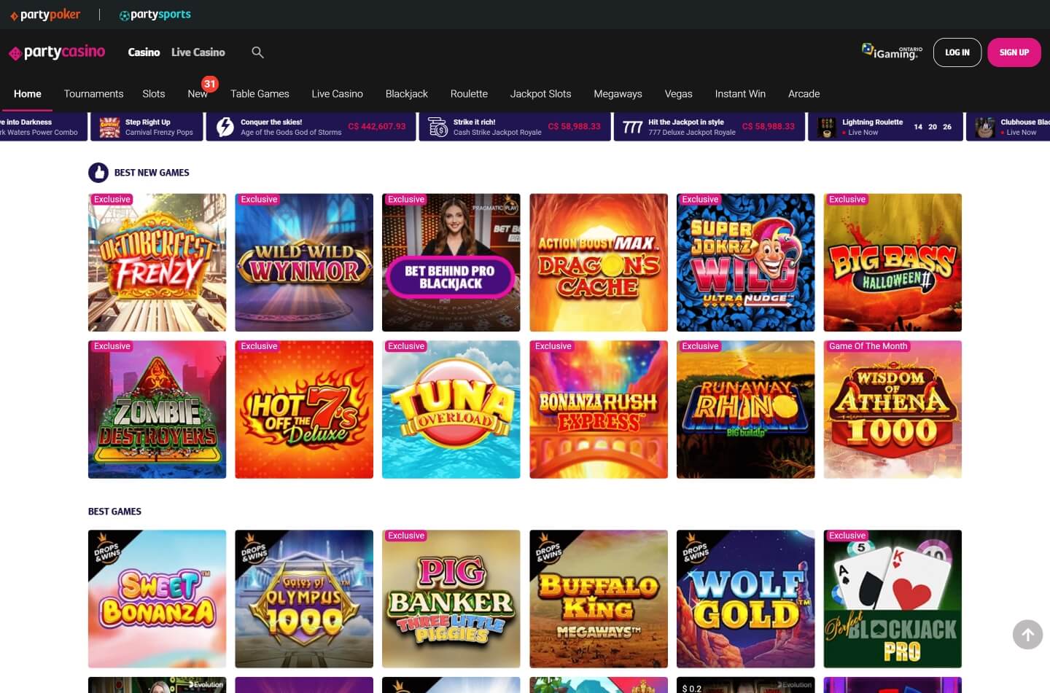
Task: Click the LOG IN button
Action: [957, 52]
